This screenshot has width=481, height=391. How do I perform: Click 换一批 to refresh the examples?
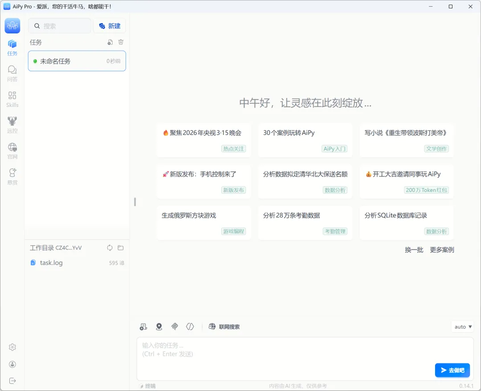414,250
